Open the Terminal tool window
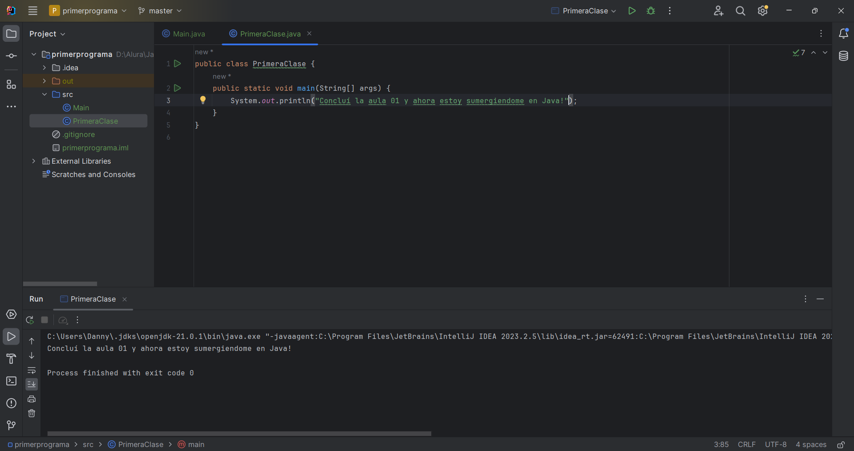The height and width of the screenshot is (451, 854). pos(11,381)
